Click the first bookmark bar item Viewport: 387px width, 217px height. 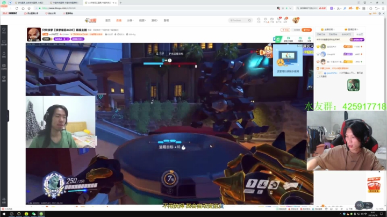coord(10,13)
